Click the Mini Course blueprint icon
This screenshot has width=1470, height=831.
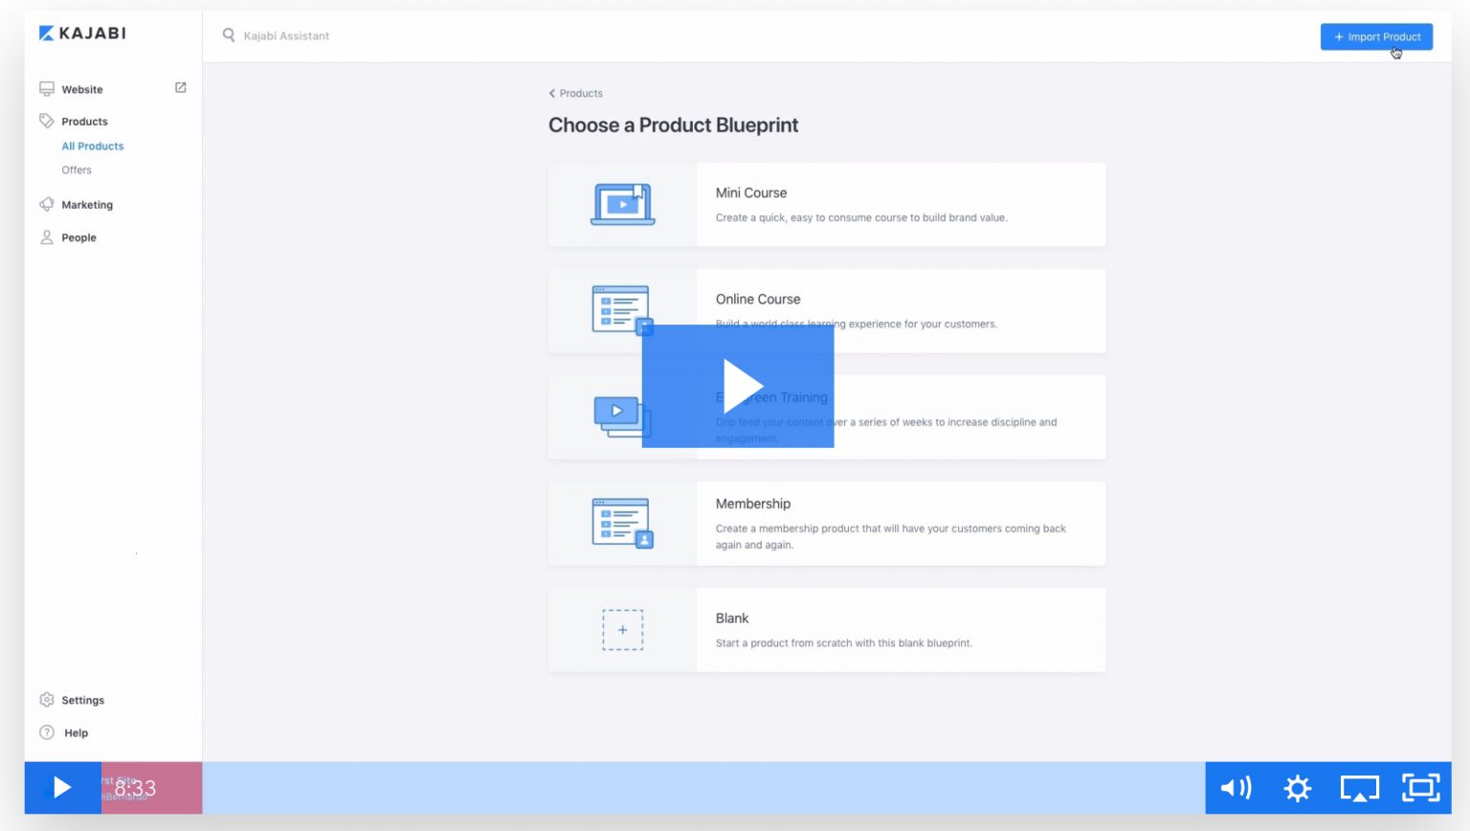tap(622, 205)
